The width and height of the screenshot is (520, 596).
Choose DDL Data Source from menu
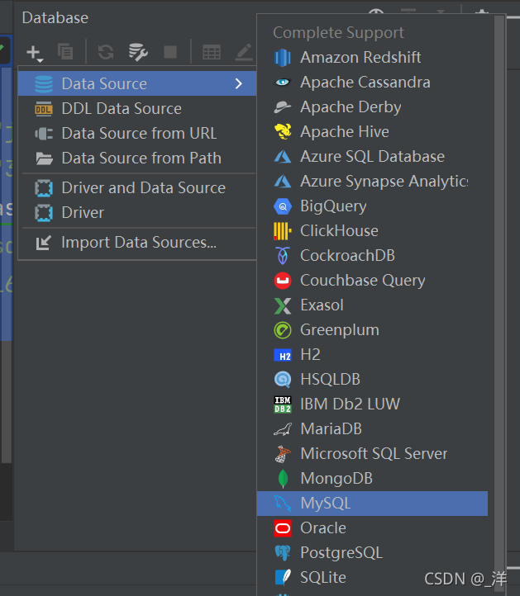(x=137, y=109)
